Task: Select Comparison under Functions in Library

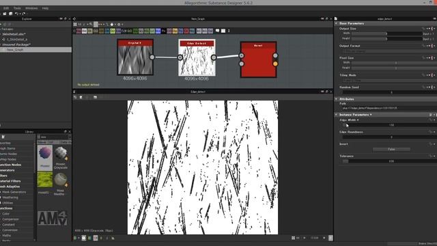Action: pos(10,219)
